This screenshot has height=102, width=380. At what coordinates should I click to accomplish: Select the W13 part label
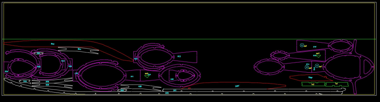pyautogui.click(x=179, y=56)
